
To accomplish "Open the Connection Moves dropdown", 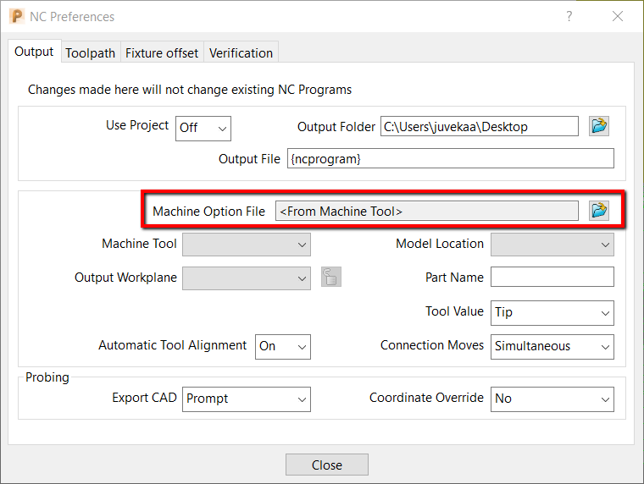I will (x=552, y=346).
